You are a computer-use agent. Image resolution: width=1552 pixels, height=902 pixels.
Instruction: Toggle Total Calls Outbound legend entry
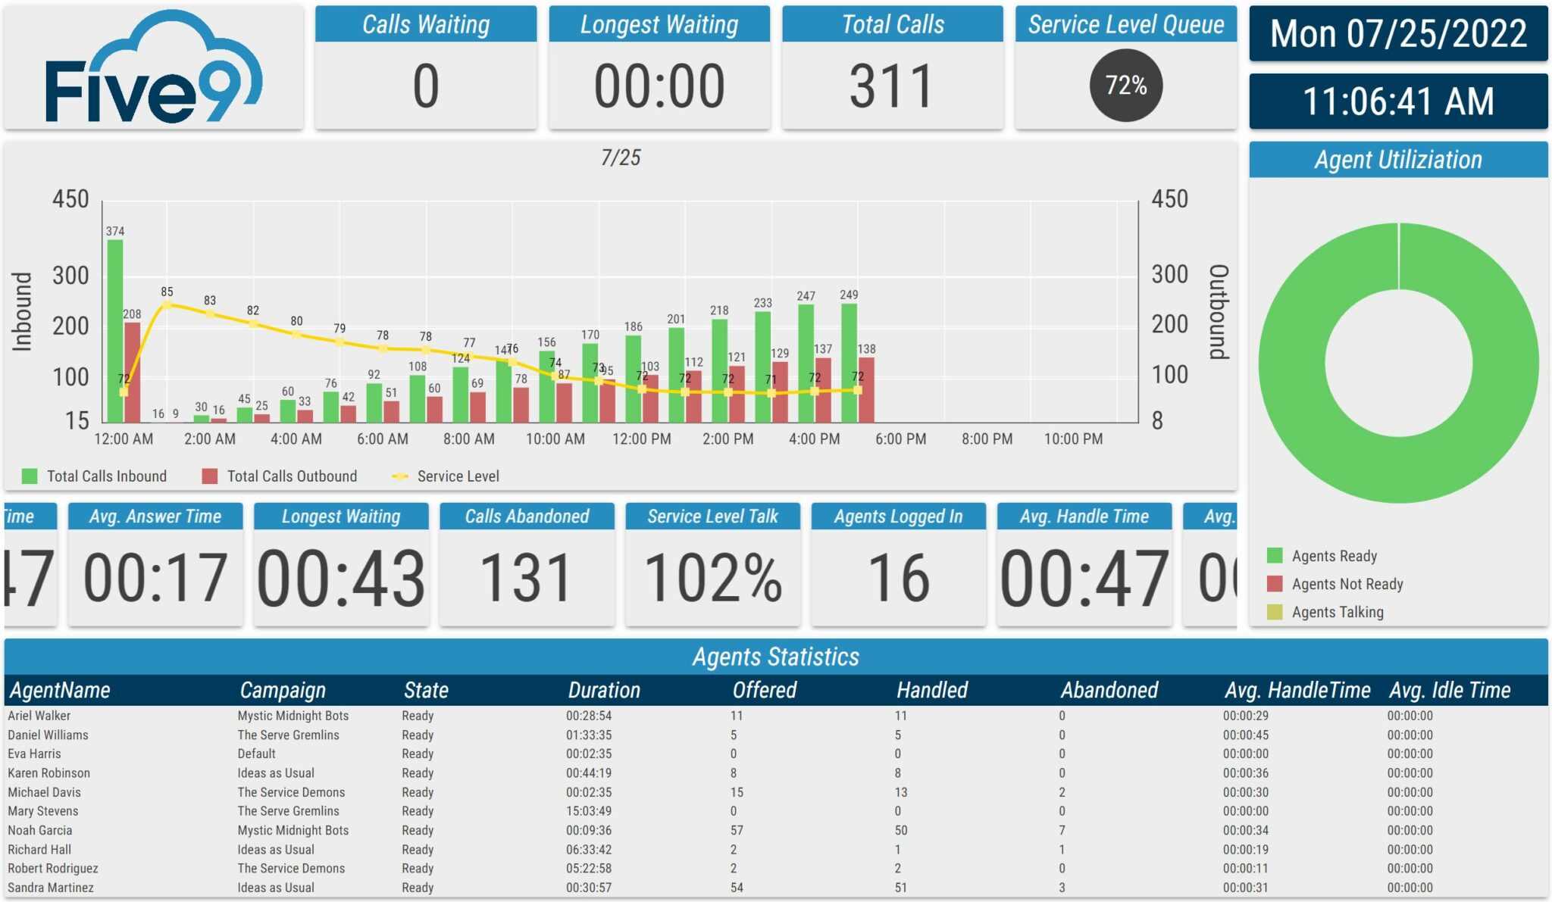[x=292, y=476]
